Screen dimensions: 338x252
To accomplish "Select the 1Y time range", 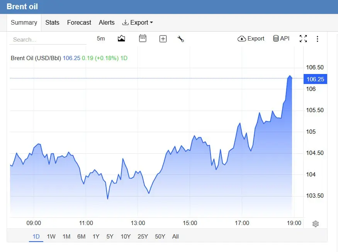I will coord(96,237).
